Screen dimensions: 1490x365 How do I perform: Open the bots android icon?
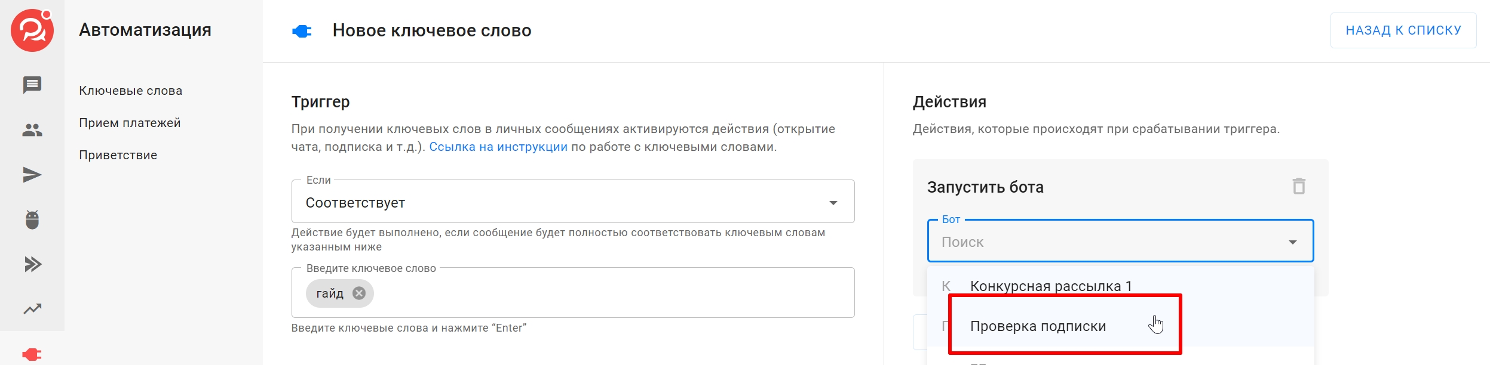32,219
